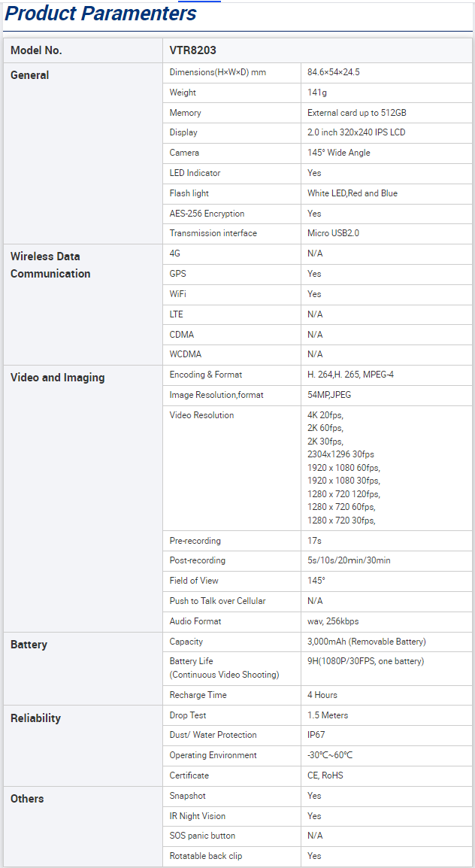Click the General section label
This screenshot has height=868, width=475.
[x=30, y=75]
